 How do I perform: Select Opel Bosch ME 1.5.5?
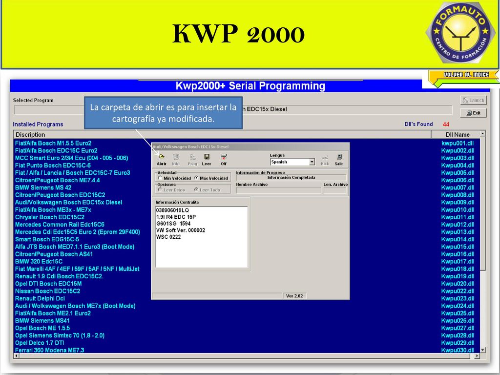(42, 328)
